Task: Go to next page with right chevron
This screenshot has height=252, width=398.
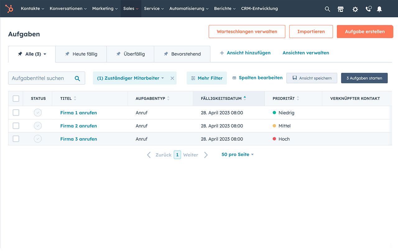Action: click(x=206, y=155)
